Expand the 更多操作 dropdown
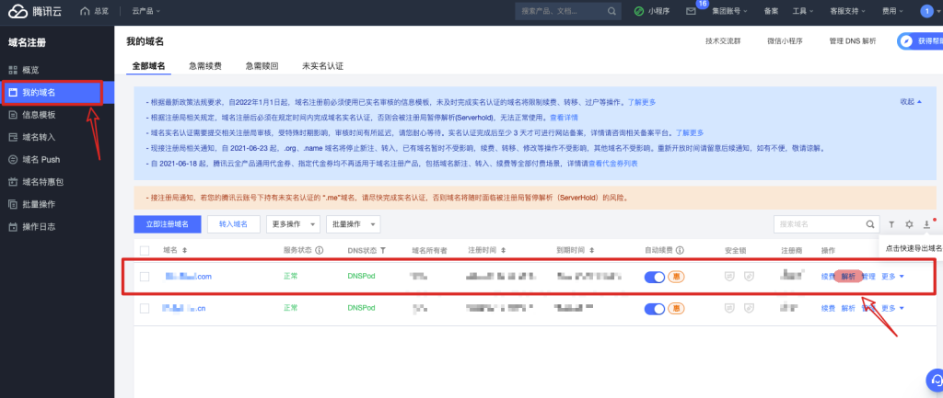The width and height of the screenshot is (943, 398). (x=293, y=224)
